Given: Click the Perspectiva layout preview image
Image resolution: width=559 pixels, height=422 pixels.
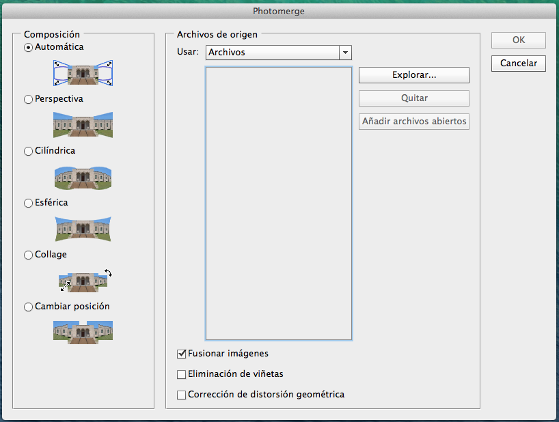Looking at the screenshot, I should point(83,125).
